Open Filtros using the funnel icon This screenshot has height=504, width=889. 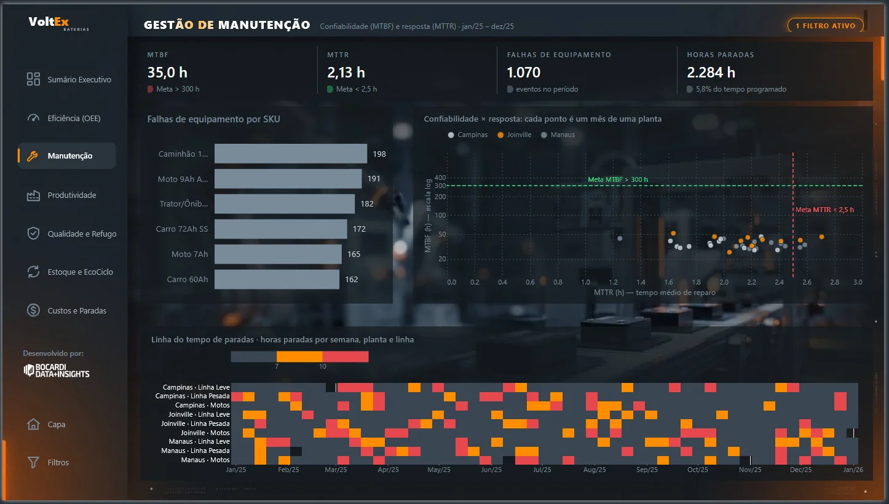(33, 462)
